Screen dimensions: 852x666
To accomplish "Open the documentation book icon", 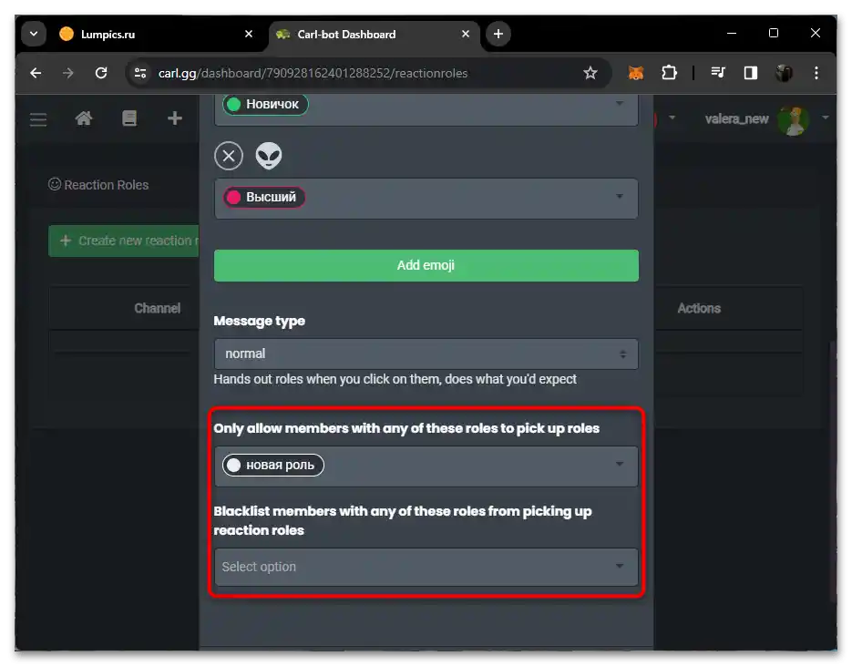I will [x=129, y=118].
